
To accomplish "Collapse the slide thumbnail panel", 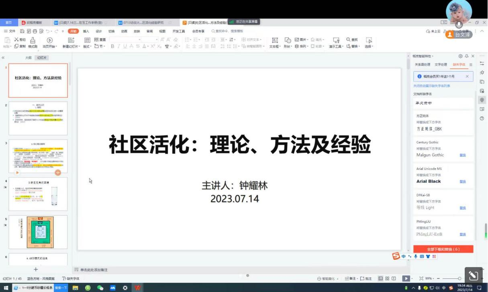I will [3, 58].
